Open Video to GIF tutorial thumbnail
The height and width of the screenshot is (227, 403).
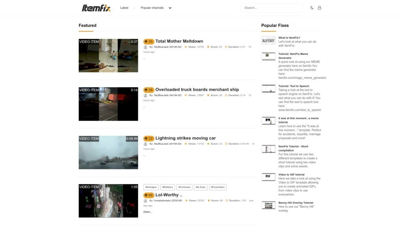tap(268, 177)
